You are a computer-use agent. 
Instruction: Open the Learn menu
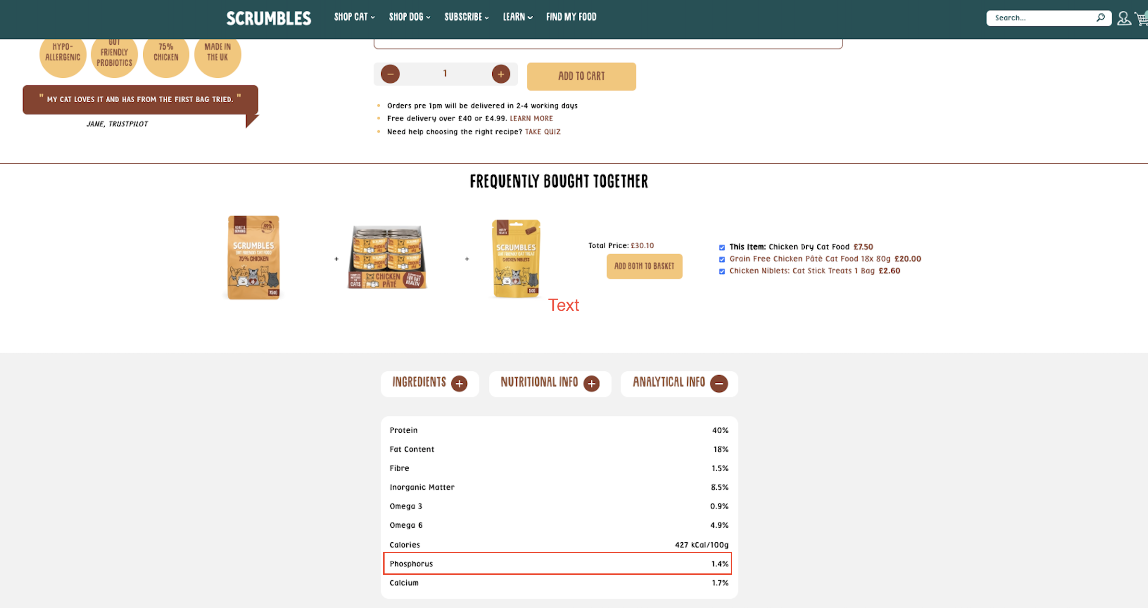click(517, 17)
